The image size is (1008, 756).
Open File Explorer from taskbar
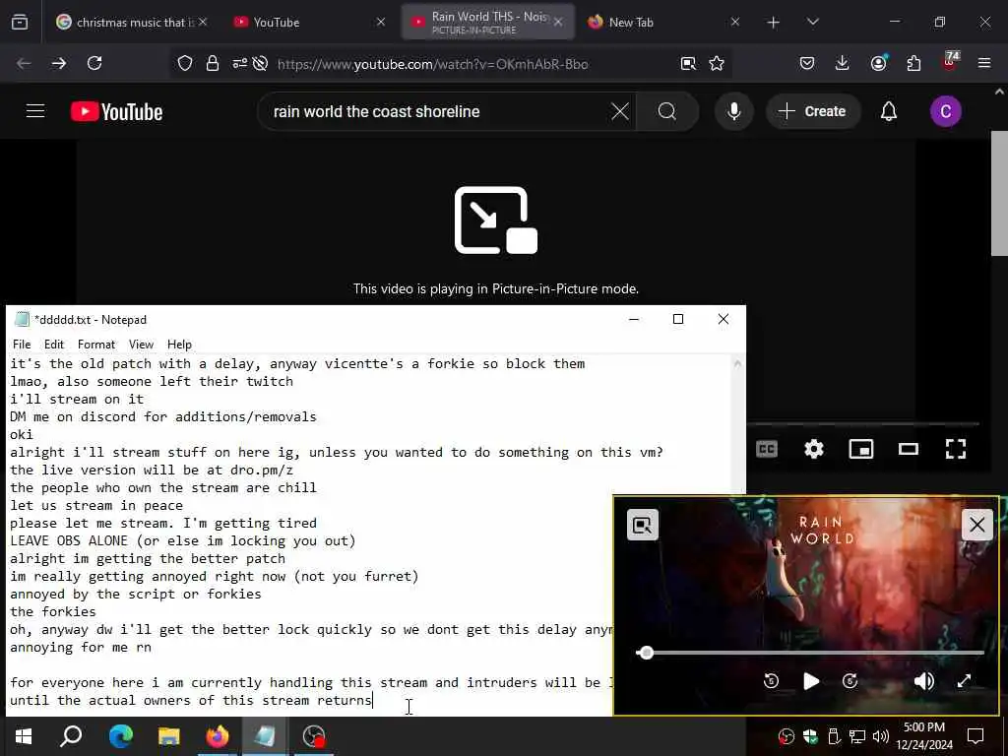pyautogui.click(x=169, y=735)
